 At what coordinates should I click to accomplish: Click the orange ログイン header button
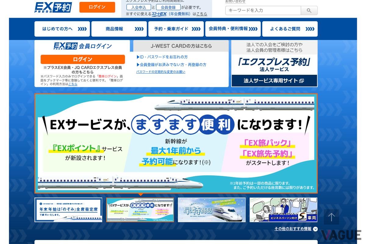coord(97,7)
